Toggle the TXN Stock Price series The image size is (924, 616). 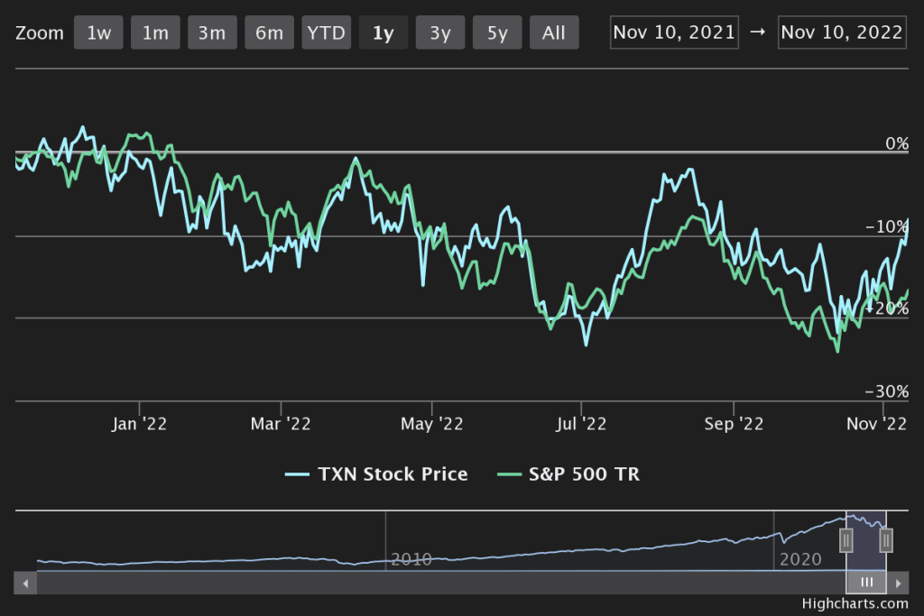tap(376, 474)
